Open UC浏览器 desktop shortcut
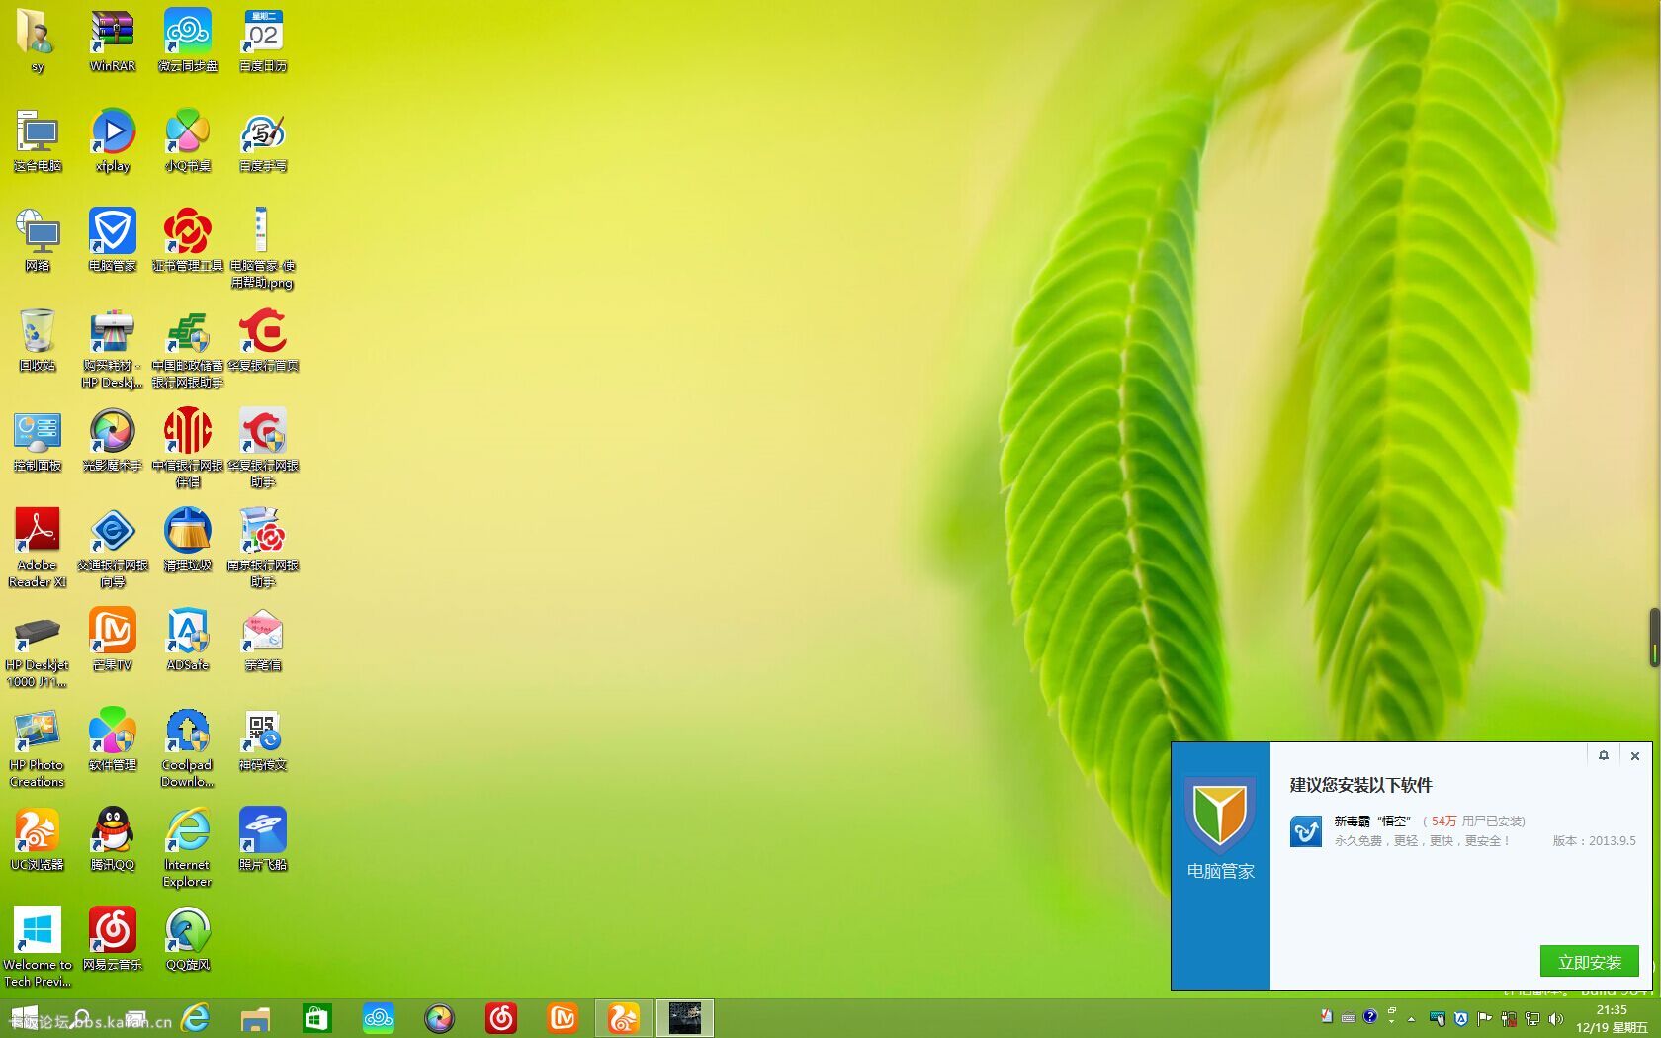 point(38,839)
